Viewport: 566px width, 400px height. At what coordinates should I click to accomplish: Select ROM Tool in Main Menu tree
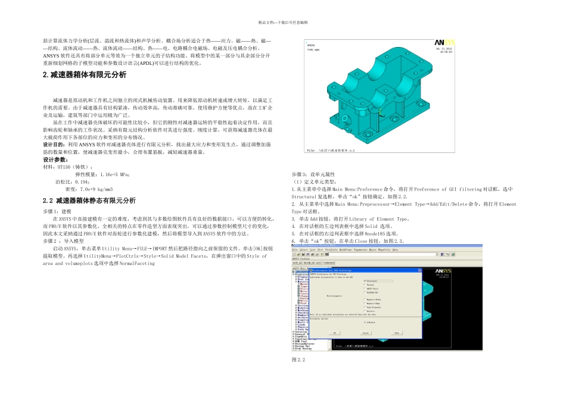click(x=301, y=341)
